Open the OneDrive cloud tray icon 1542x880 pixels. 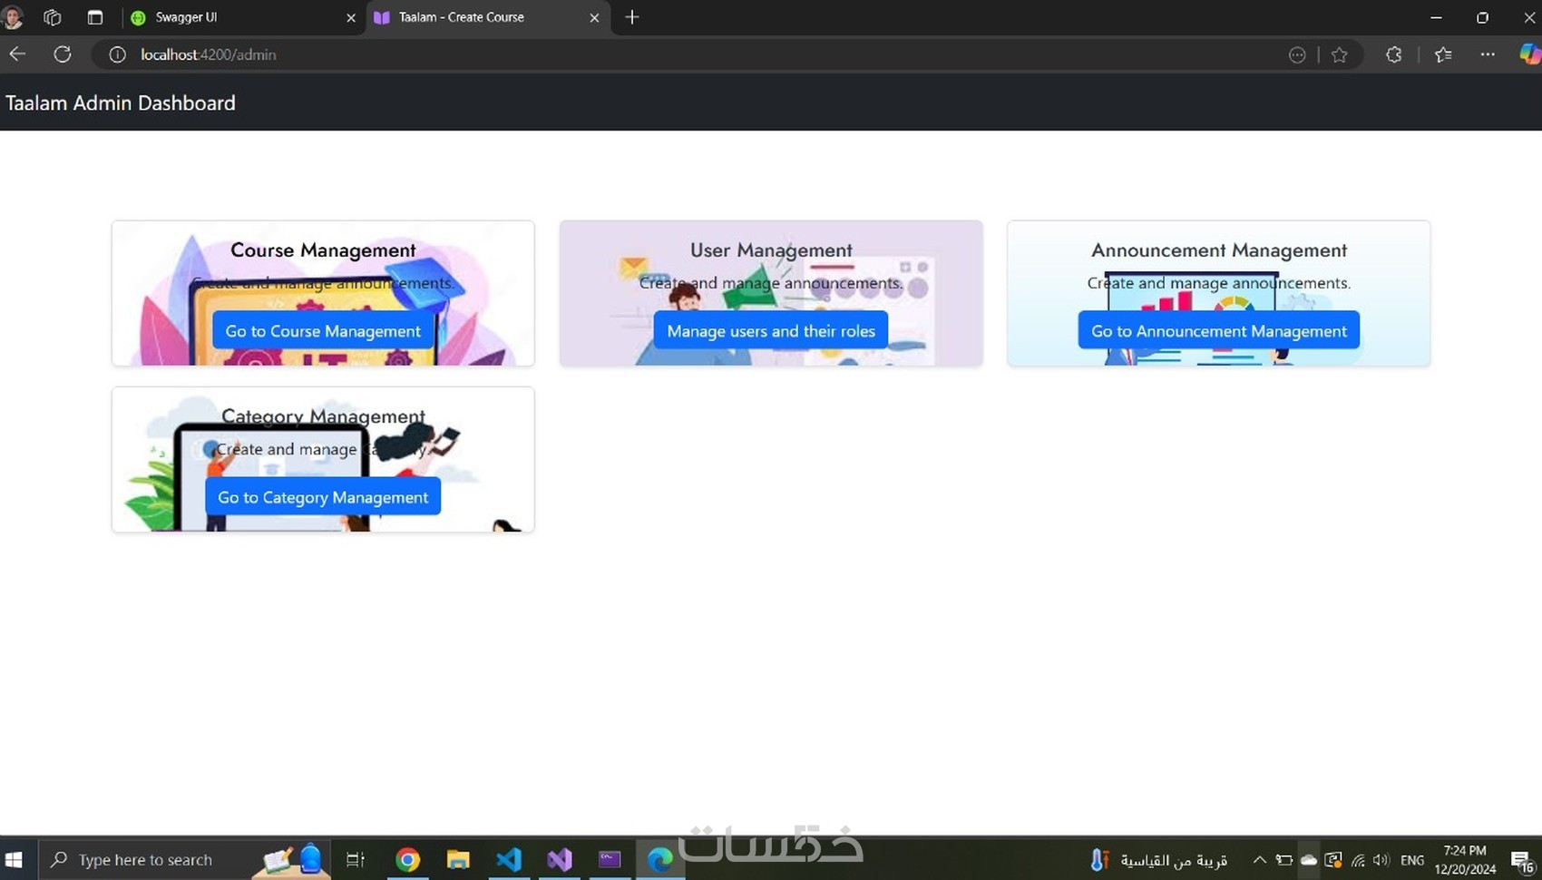pos(1308,859)
